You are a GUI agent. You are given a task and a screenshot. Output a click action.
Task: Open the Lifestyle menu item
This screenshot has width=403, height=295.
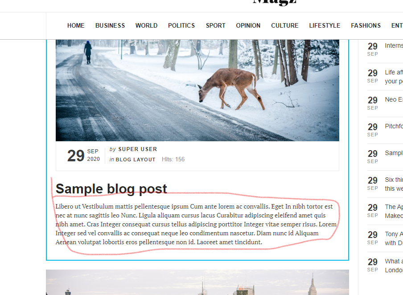pos(325,26)
